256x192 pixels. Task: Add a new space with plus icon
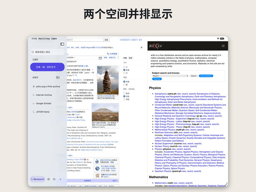click(x=60, y=179)
